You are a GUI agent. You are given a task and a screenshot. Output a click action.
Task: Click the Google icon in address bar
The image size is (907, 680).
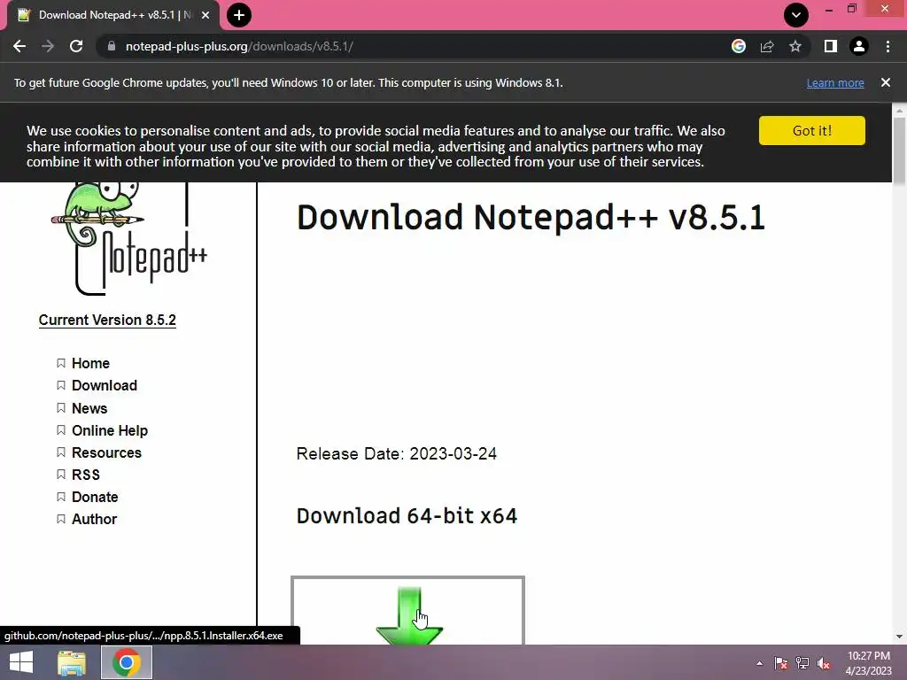[x=738, y=46]
